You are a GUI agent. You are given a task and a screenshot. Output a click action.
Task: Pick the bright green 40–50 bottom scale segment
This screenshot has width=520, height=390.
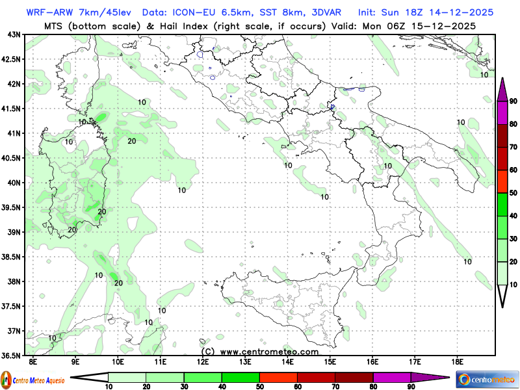coord(240,378)
